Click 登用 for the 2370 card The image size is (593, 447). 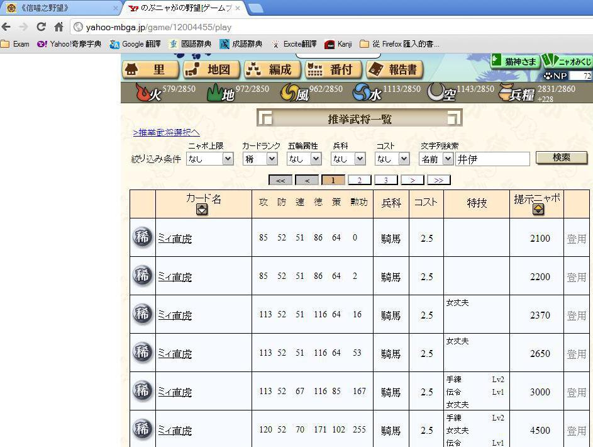point(577,315)
